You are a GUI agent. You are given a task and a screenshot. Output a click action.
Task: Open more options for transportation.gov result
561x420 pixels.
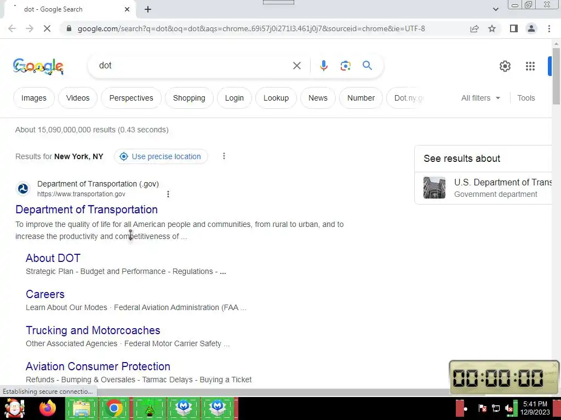pos(168,194)
